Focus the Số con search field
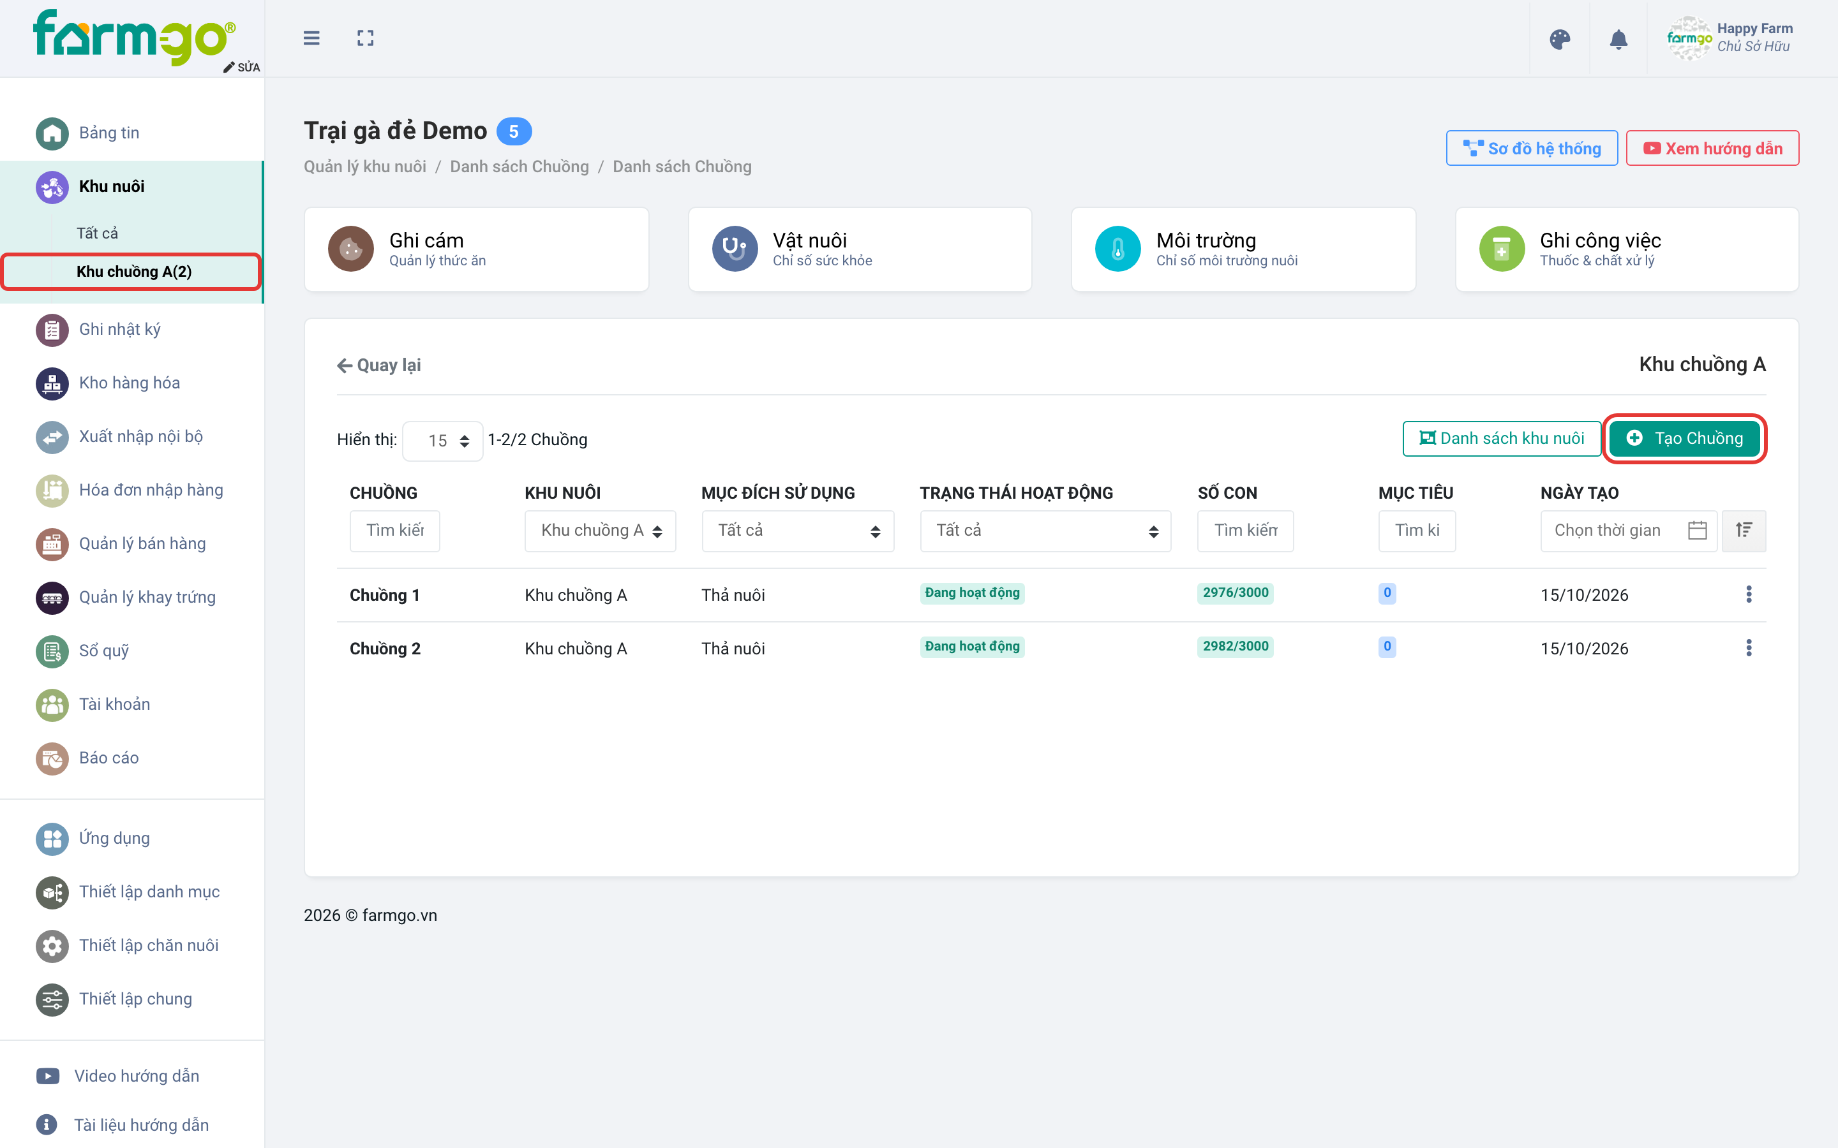This screenshot has height=1148, width=1838. pos(1245,530)
